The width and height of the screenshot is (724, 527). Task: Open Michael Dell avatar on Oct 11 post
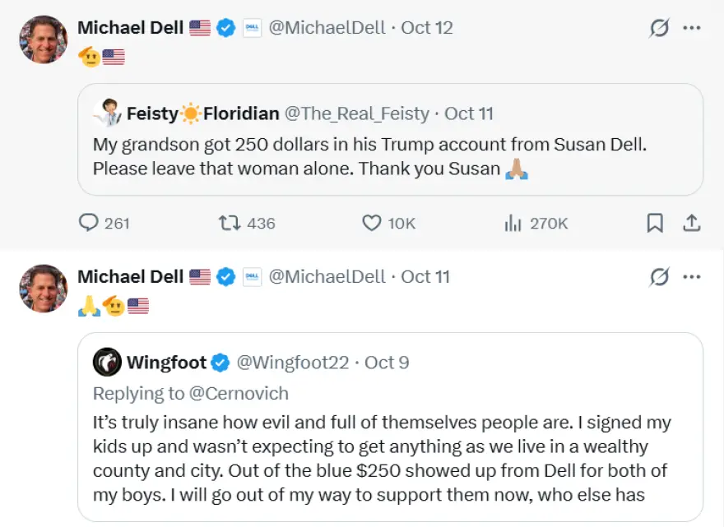click(x=44, y=289)
